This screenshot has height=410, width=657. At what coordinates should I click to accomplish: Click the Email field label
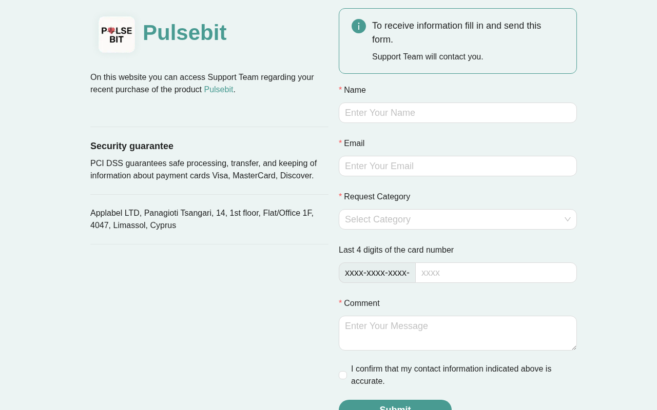354,143
